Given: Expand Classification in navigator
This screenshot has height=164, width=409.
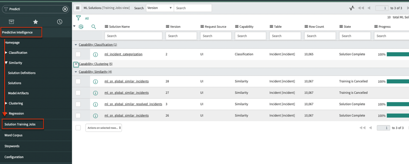Looking at the screenshot, I should (6, 53).
